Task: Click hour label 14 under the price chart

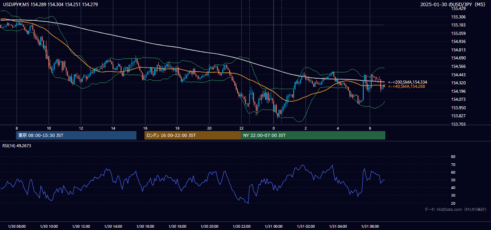Action: point(113,128)
